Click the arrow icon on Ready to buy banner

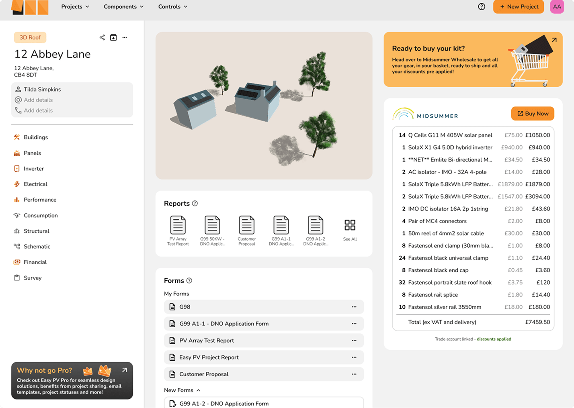[554, 40]
